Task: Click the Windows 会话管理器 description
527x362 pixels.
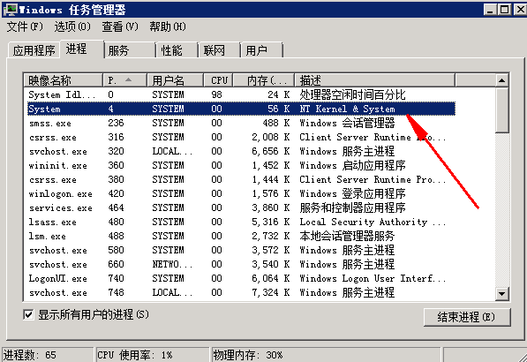Action: (347, 123)
